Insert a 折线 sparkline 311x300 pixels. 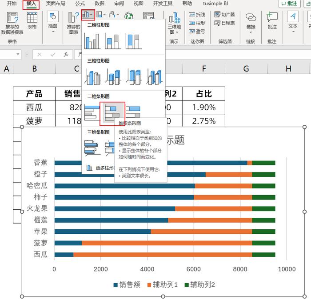pos(197,15)
